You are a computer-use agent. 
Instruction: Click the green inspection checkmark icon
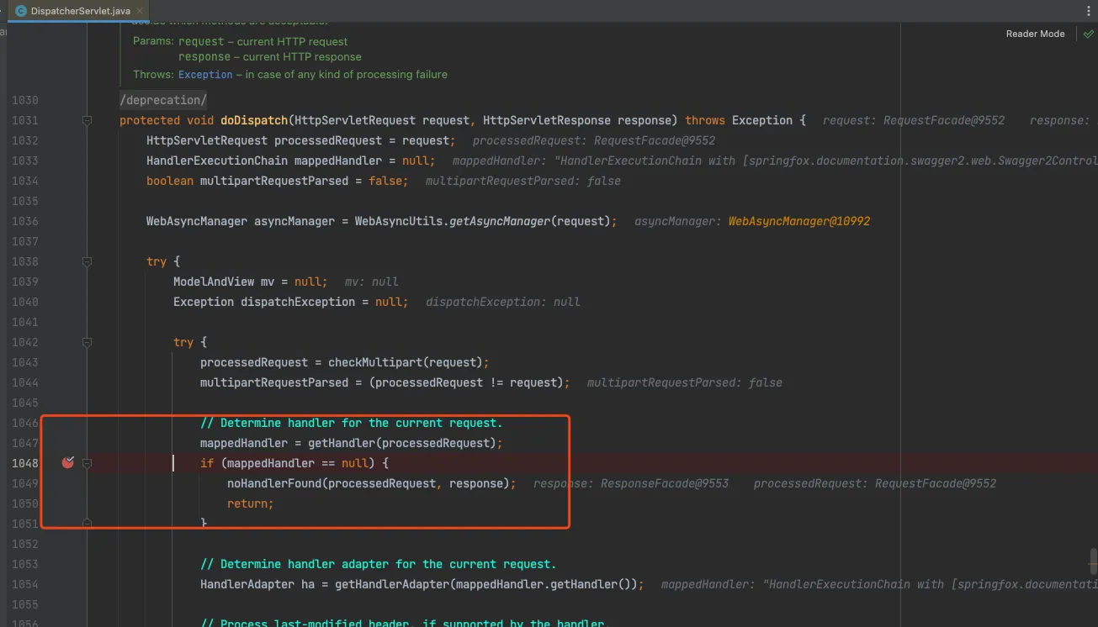(1088, 34)
